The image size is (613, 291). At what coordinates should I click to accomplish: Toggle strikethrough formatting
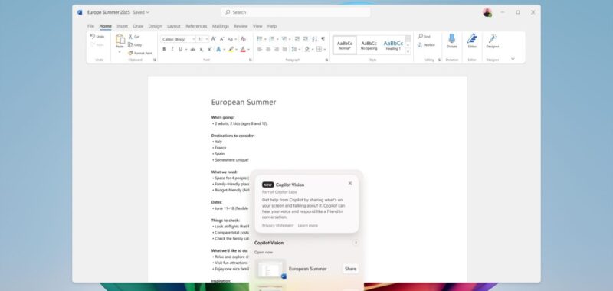coord(192,49)
